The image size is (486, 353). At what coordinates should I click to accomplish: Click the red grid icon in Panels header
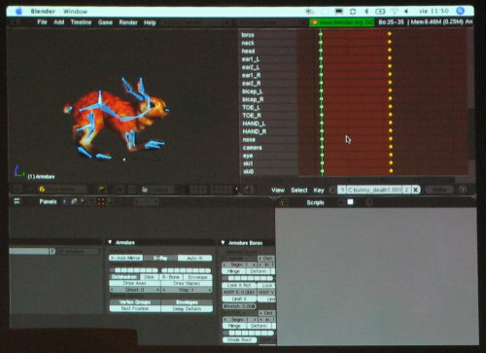pos(101,201)
